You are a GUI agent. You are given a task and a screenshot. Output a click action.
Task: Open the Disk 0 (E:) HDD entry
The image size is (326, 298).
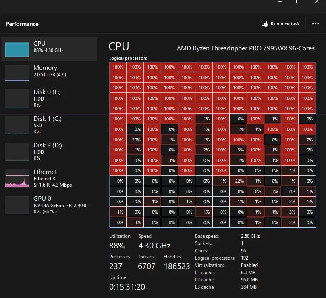[49, 98]
